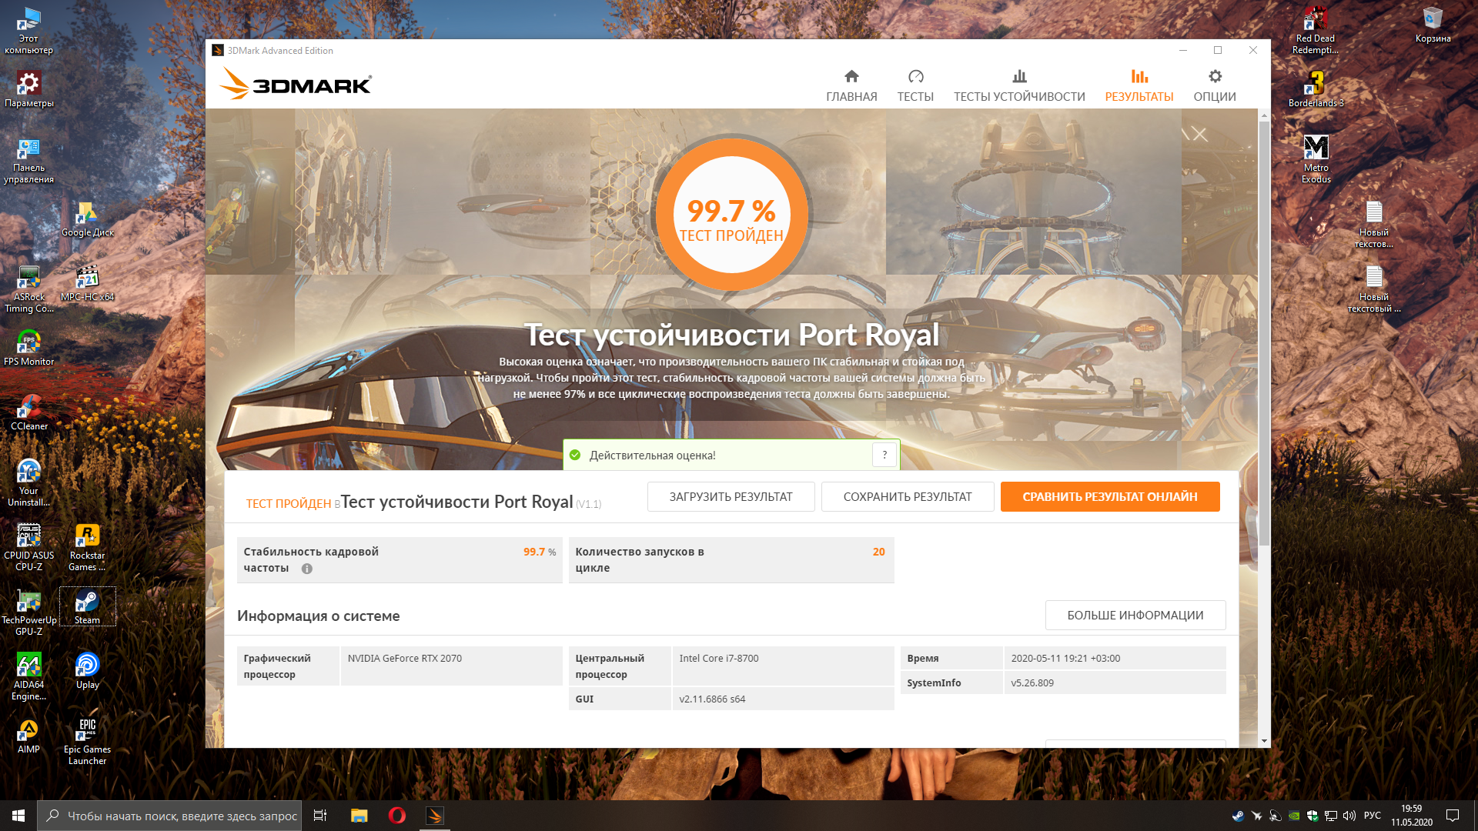Open 3DMark from the taskbar
This screenshot has width=1478, height=831.
click(x=435, y=816)
